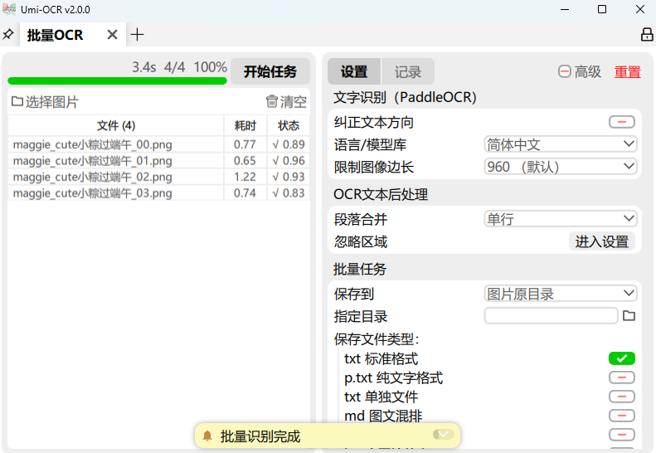Switch to the 设置 tab
This screenshot has height=453, width=656.
click(354, 71)
